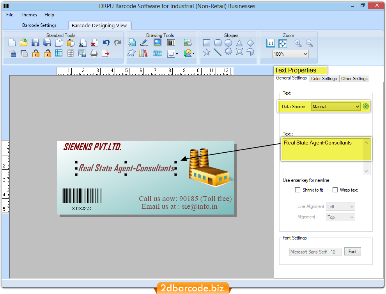Draw a triangle shape

pos(239,43)
